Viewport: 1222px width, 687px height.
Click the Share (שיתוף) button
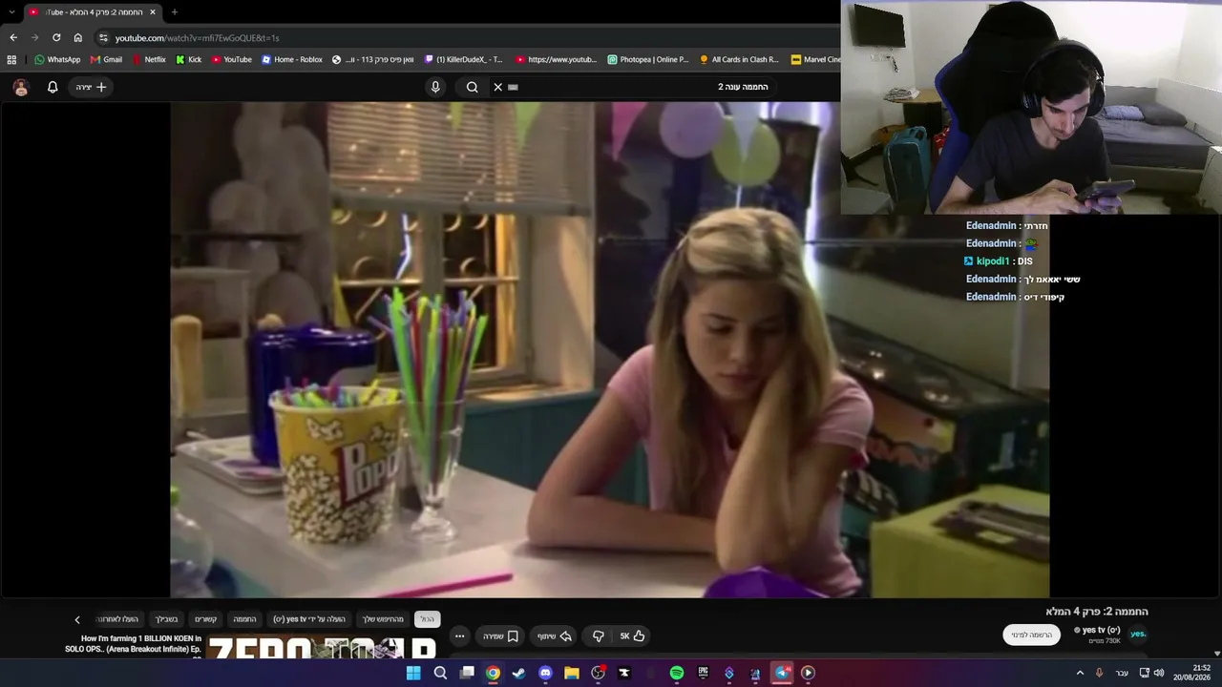pyautogui.click(x=553, y=636)
